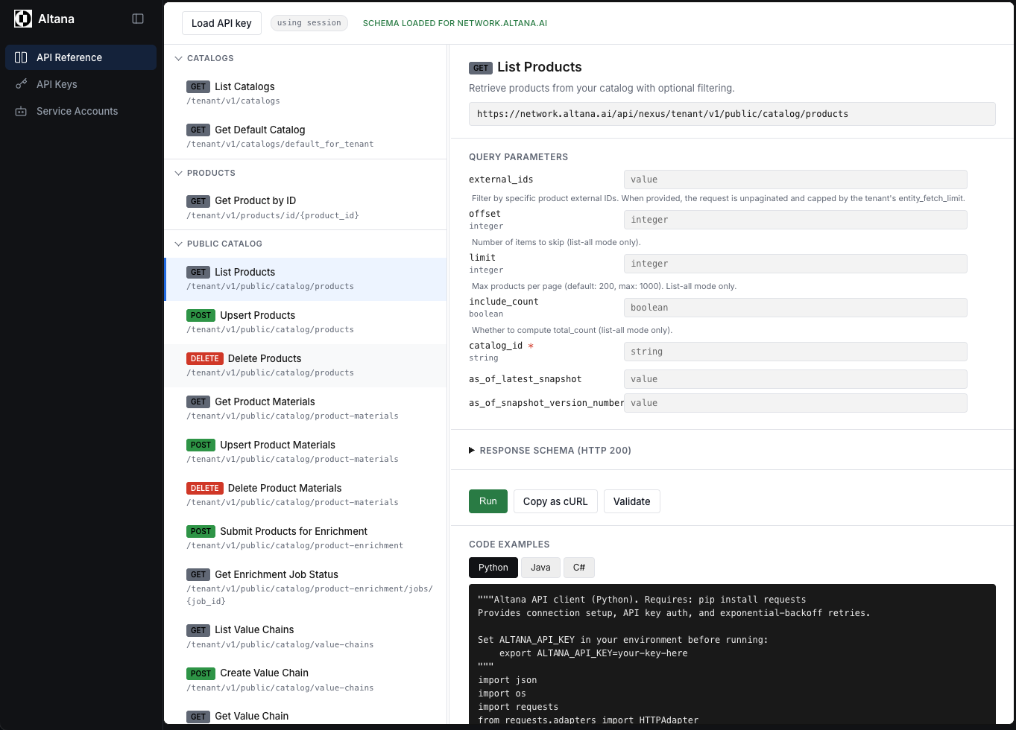The height and width of the screenshot is (730, 1016).
Task: Click DELETE badge of Delete Products
Action: [x=205, y=358]
